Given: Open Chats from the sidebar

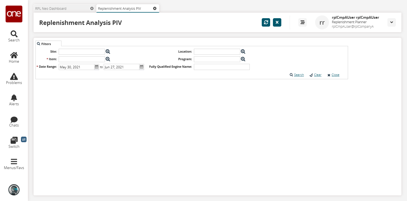Looking at the screenshot, I should [14, 121].
